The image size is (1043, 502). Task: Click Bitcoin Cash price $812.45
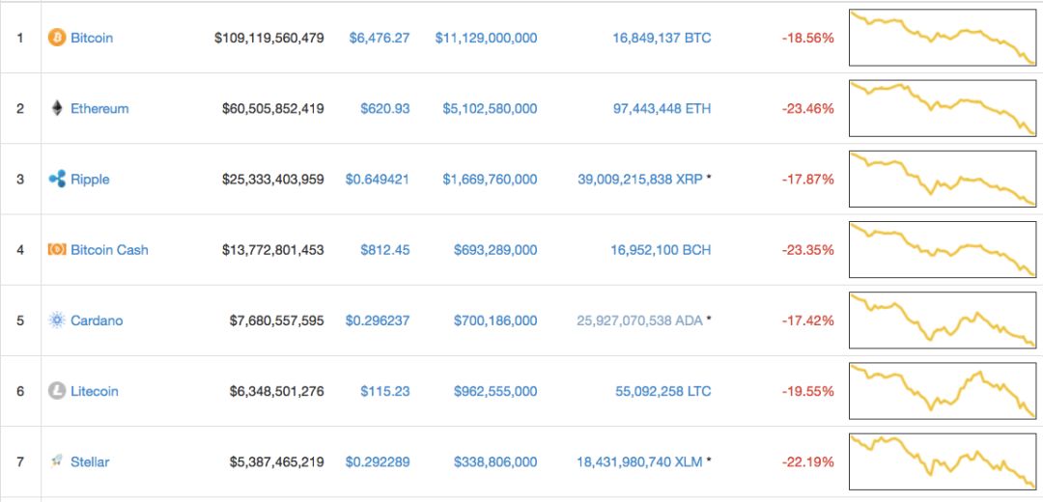pos(385,249)
